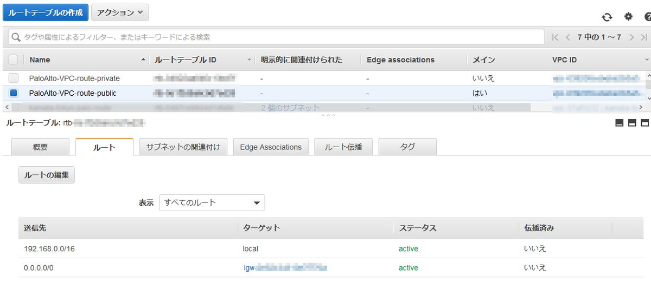Open the アクション dropdown menu
The height and width of the screenshot is (282, 651).
coord(120,12)
